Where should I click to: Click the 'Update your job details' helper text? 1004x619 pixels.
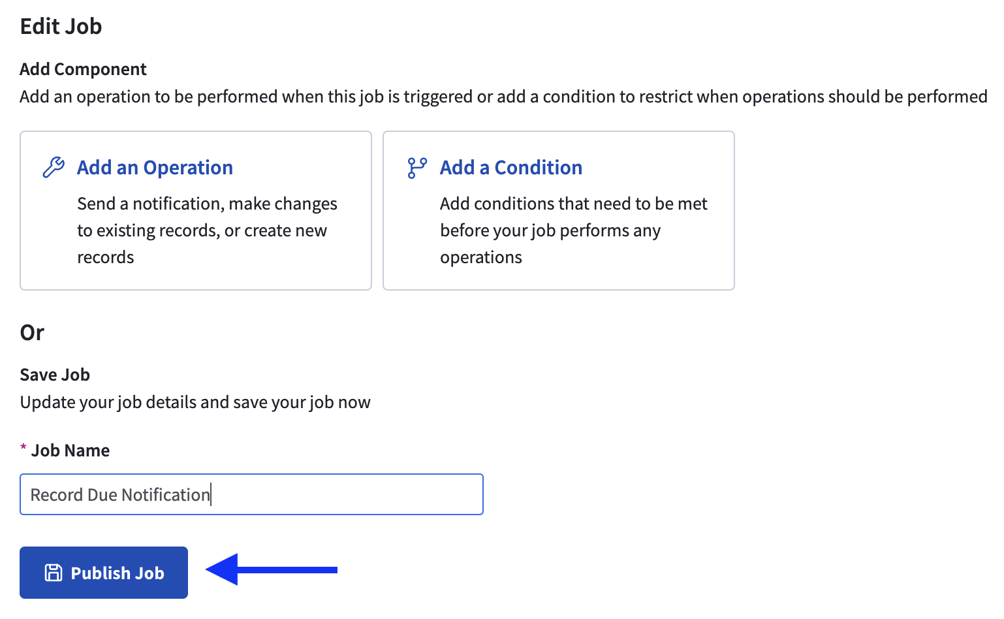pos(195,402)
